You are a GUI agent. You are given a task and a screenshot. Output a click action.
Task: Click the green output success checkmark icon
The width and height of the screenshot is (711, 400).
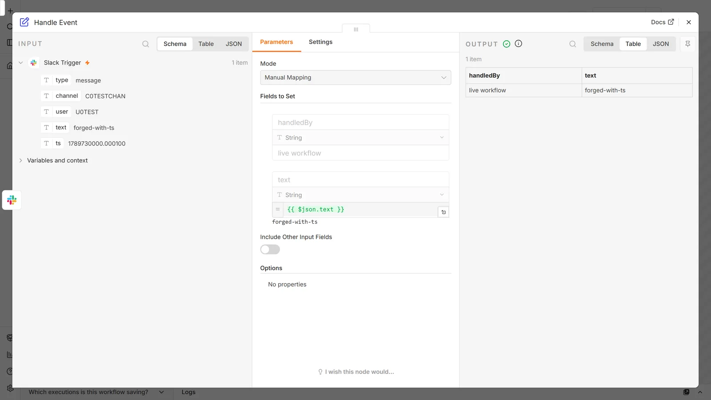[x=506, y=44]
